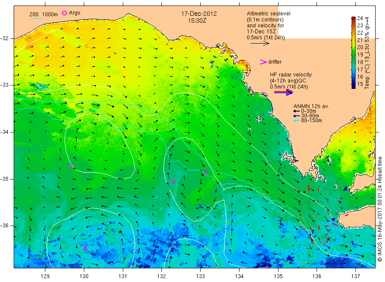Click the latitude -35 axis label
Screen dimensions: 385x282
pos(4,179)
